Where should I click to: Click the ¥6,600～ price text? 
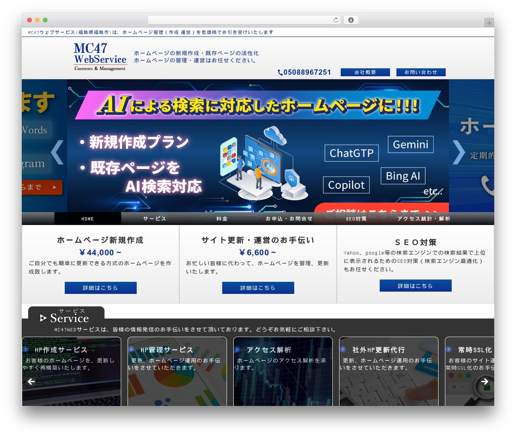[258, 252]
